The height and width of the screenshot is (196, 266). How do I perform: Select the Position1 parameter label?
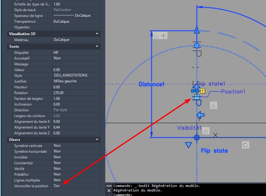[x=233, y=92]
